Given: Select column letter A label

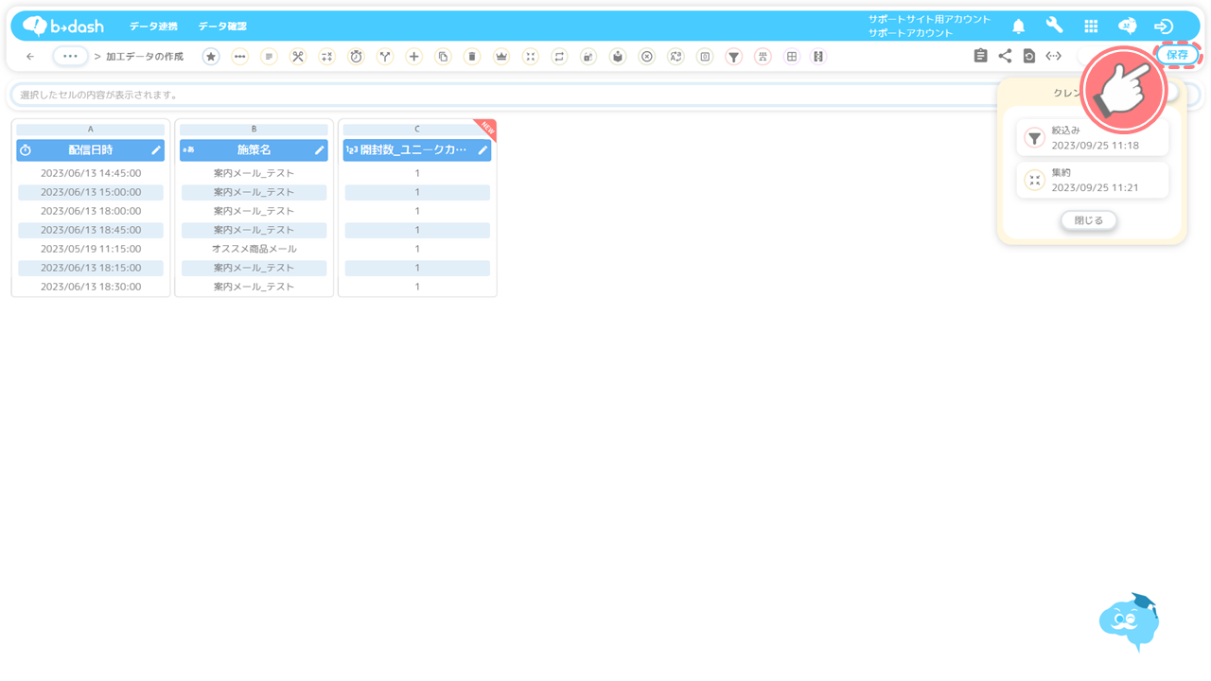Looking at the screenshot, I should point(91,130).
